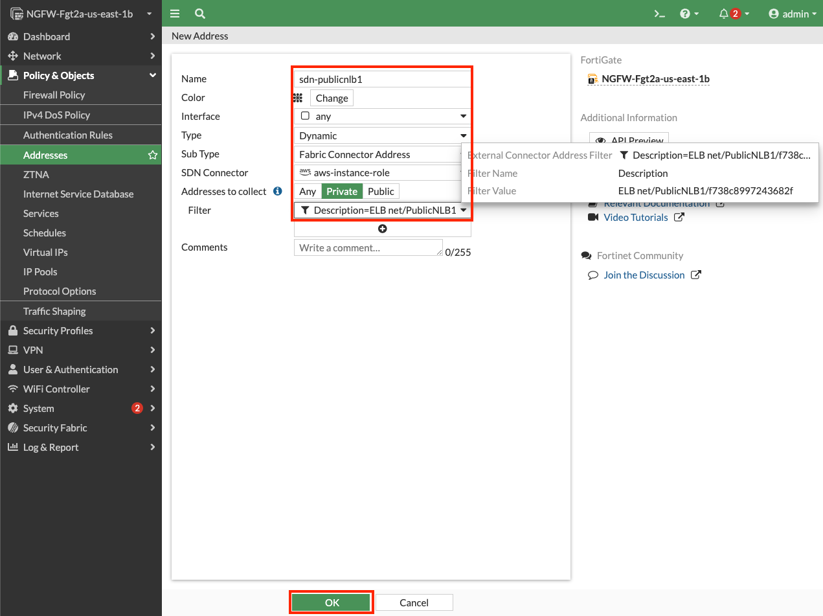Click the Name field sdn-publicnlb1
This screenshot has height=616, width=823.
382,79
